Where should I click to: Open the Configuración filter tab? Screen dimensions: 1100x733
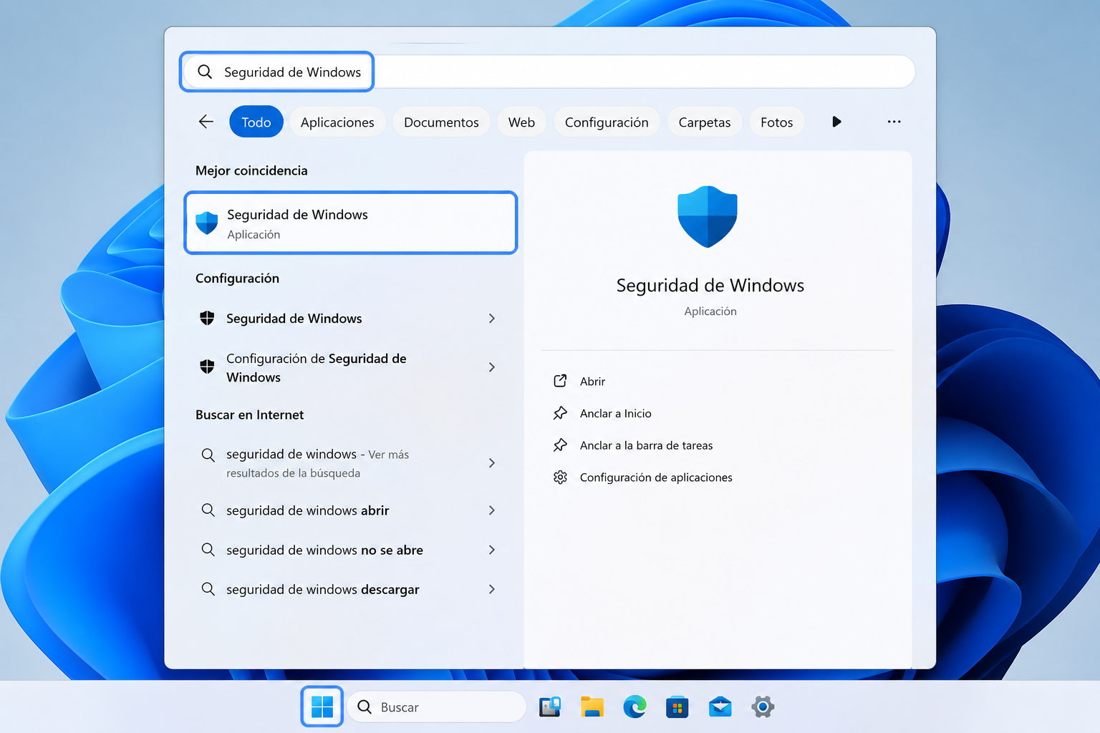(607, 122)
